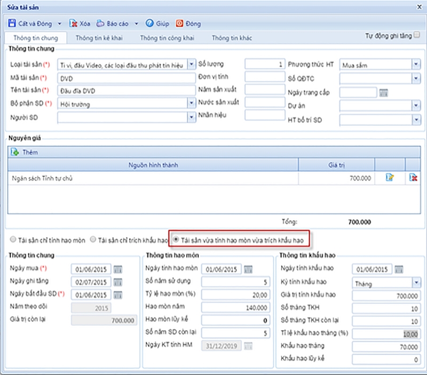
Task: Switch to the Thông tin kê khai tab
Action: click(x=99, y=38)
